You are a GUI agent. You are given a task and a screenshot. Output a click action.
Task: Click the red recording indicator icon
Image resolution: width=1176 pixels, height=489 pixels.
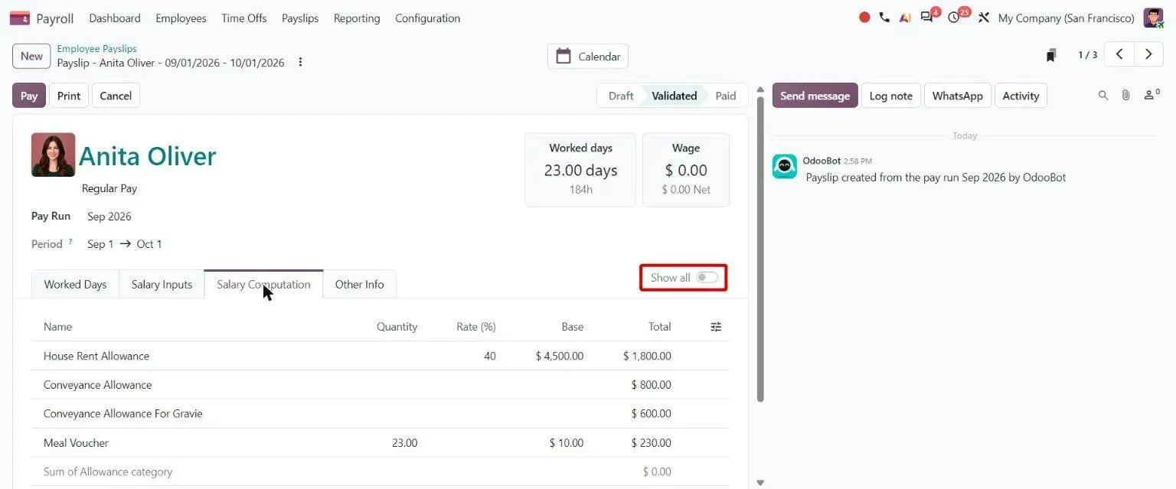(864, 18)
